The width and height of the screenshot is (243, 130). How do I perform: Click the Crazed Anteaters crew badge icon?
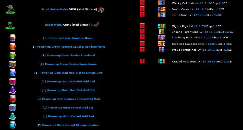point(162,61)
